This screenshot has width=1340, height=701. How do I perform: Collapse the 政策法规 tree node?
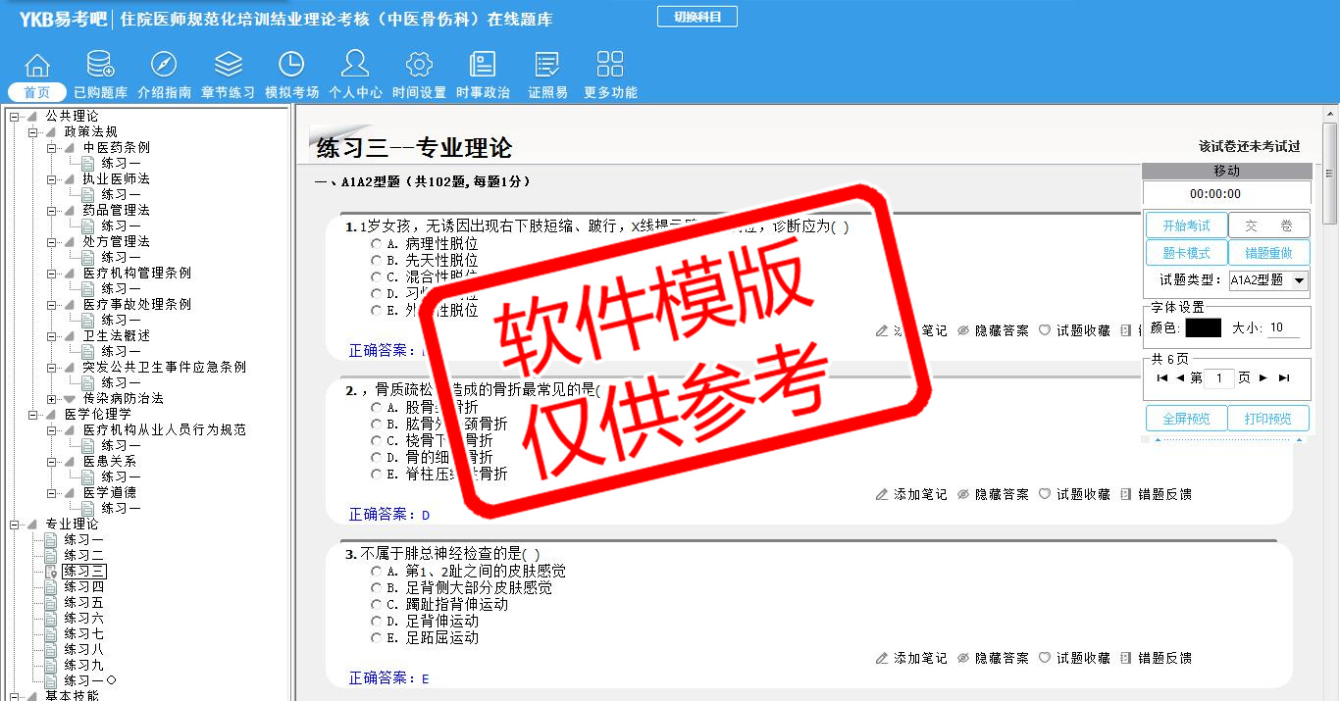[33, 132]
